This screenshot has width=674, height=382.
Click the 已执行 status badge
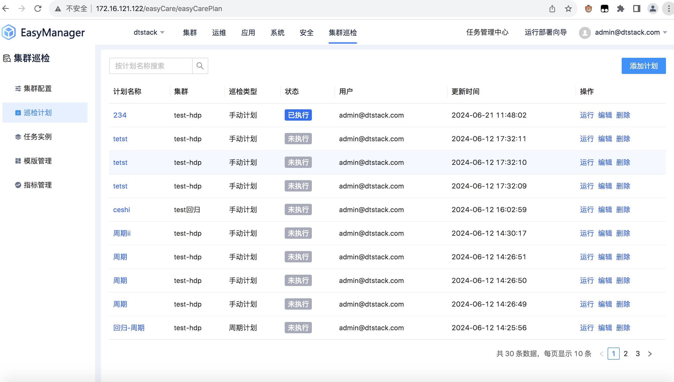tap(298, 115)
